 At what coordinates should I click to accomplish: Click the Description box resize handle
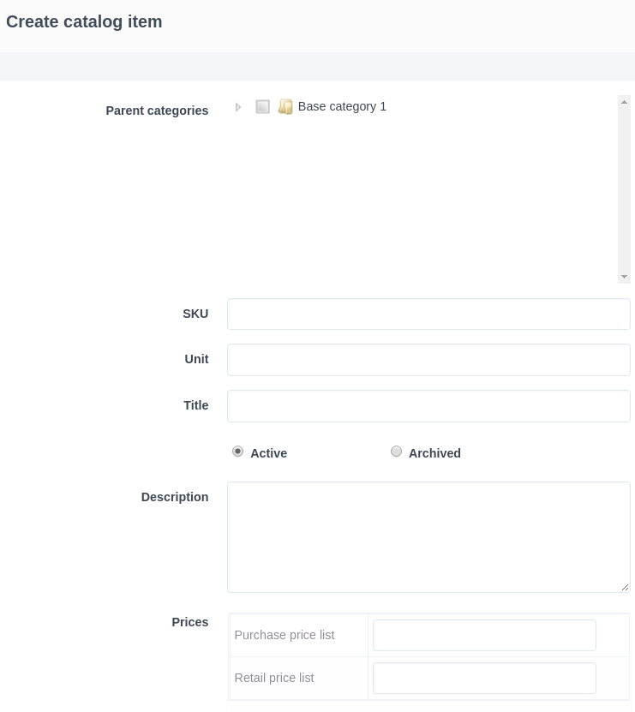tap(625, 587)
